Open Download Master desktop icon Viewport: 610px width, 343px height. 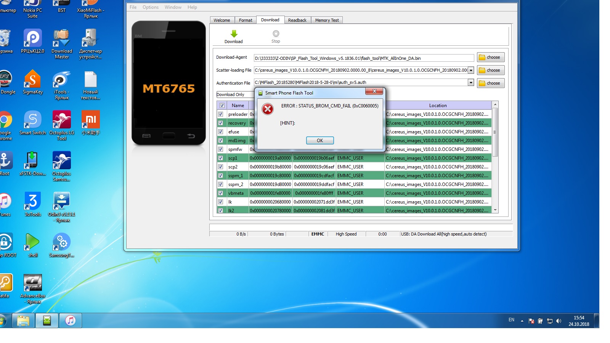(x=61, y=38)
